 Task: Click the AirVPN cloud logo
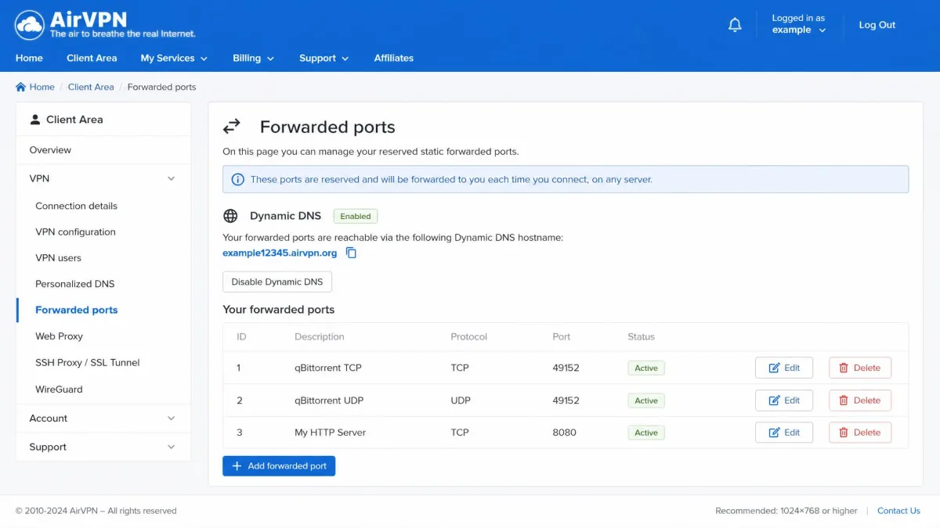30,25
